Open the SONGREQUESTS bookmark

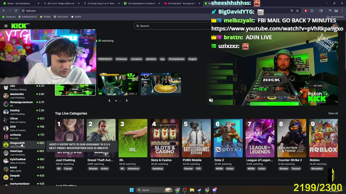tap(27, 17)
